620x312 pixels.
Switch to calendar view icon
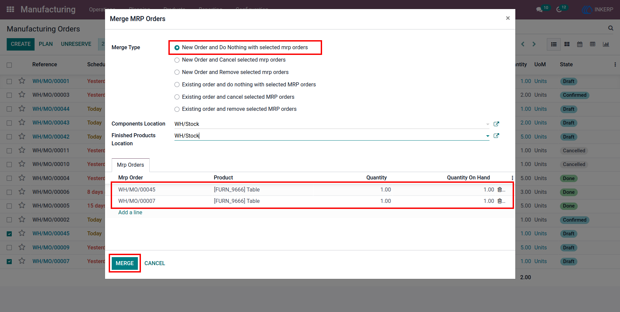pos(580,44)
